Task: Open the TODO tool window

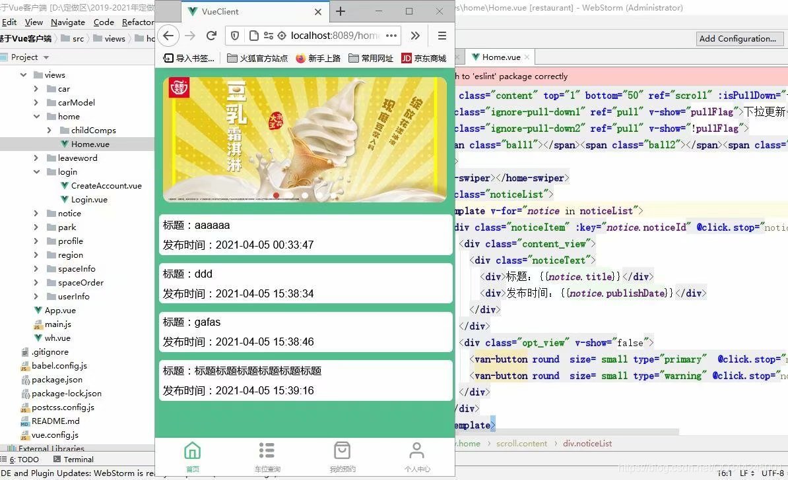Action: tap(20, 460)
